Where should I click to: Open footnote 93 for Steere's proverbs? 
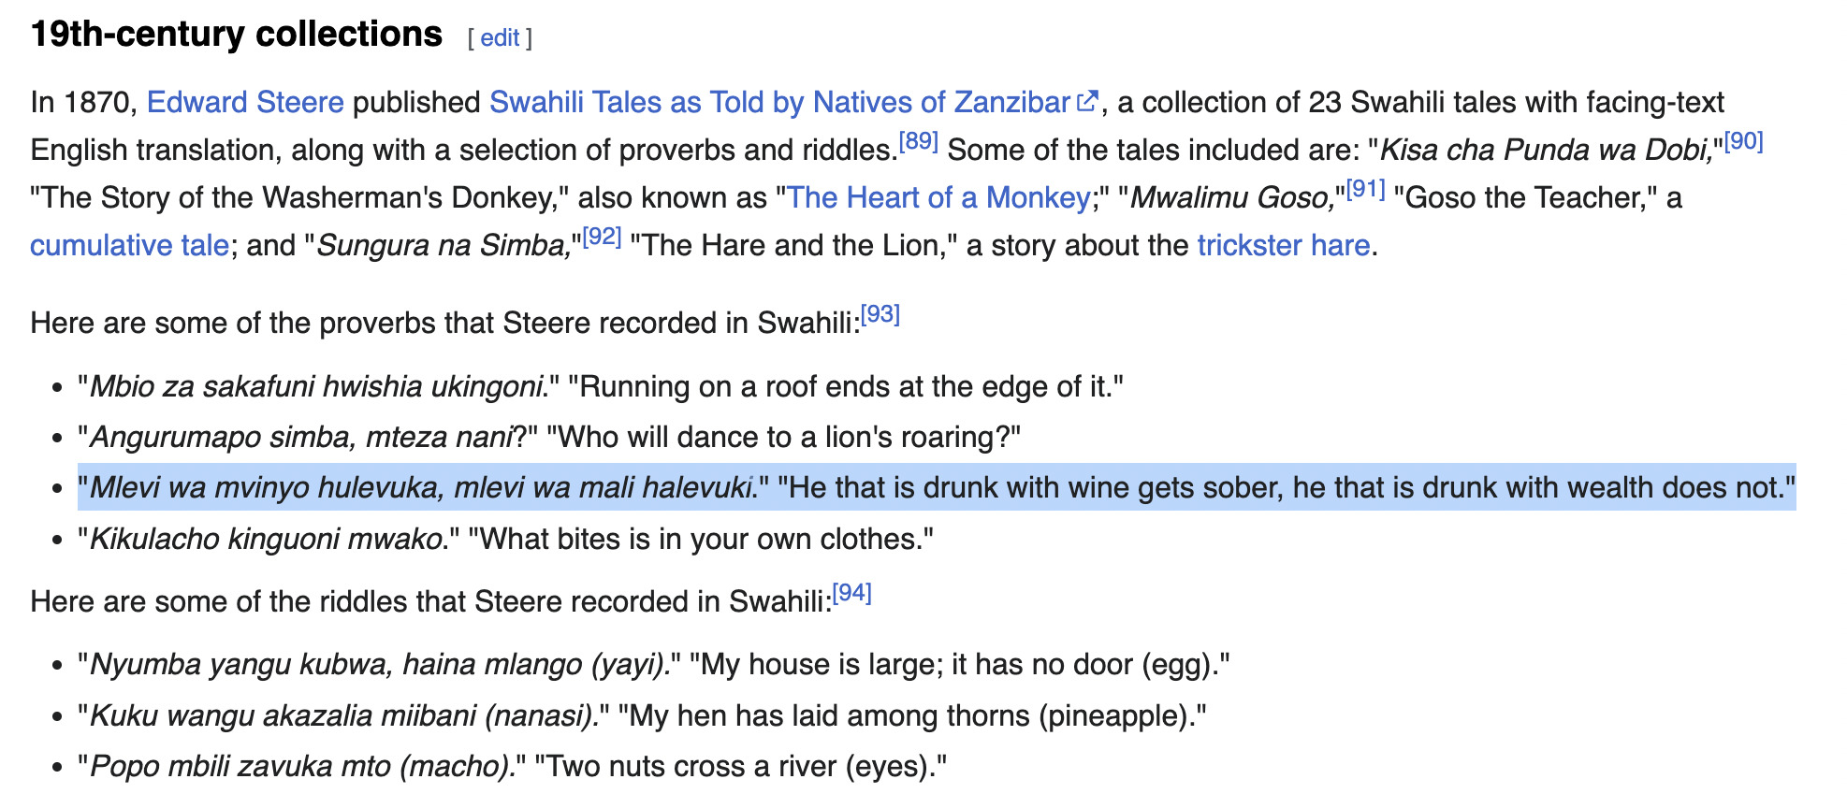tap(880, 314)
